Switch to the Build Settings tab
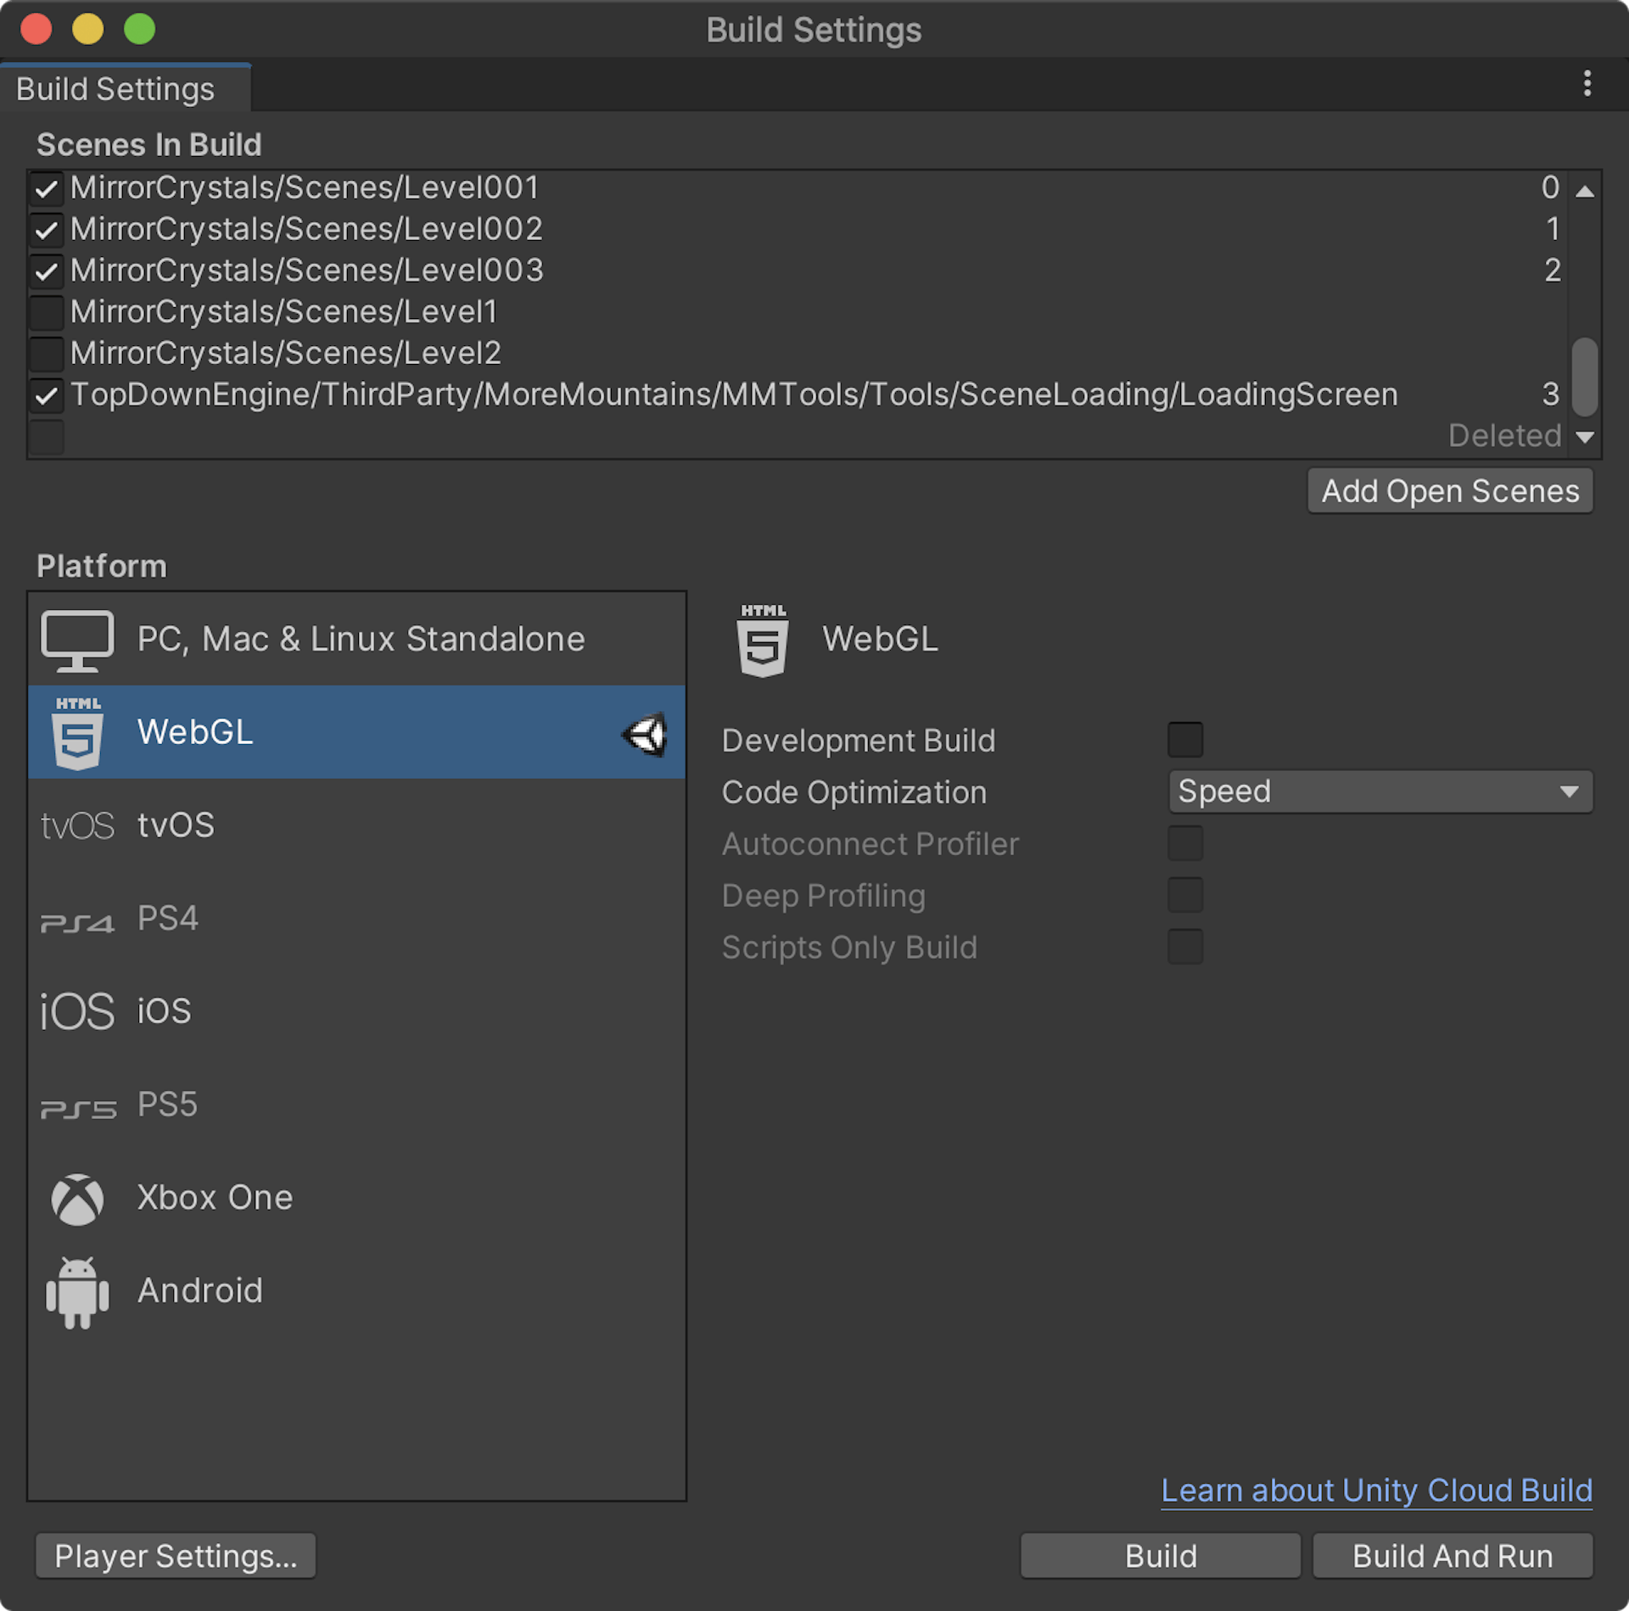Image resolution: width=1629 pixels, height=1611 pixels. click(115, 87)
